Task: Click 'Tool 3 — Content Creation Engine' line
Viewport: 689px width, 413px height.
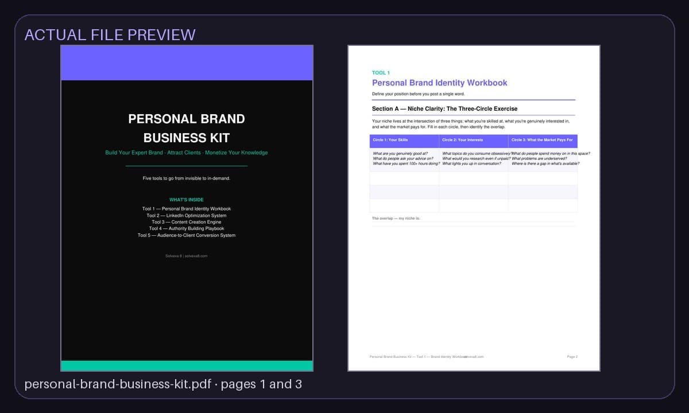Action: pos(187,222)
